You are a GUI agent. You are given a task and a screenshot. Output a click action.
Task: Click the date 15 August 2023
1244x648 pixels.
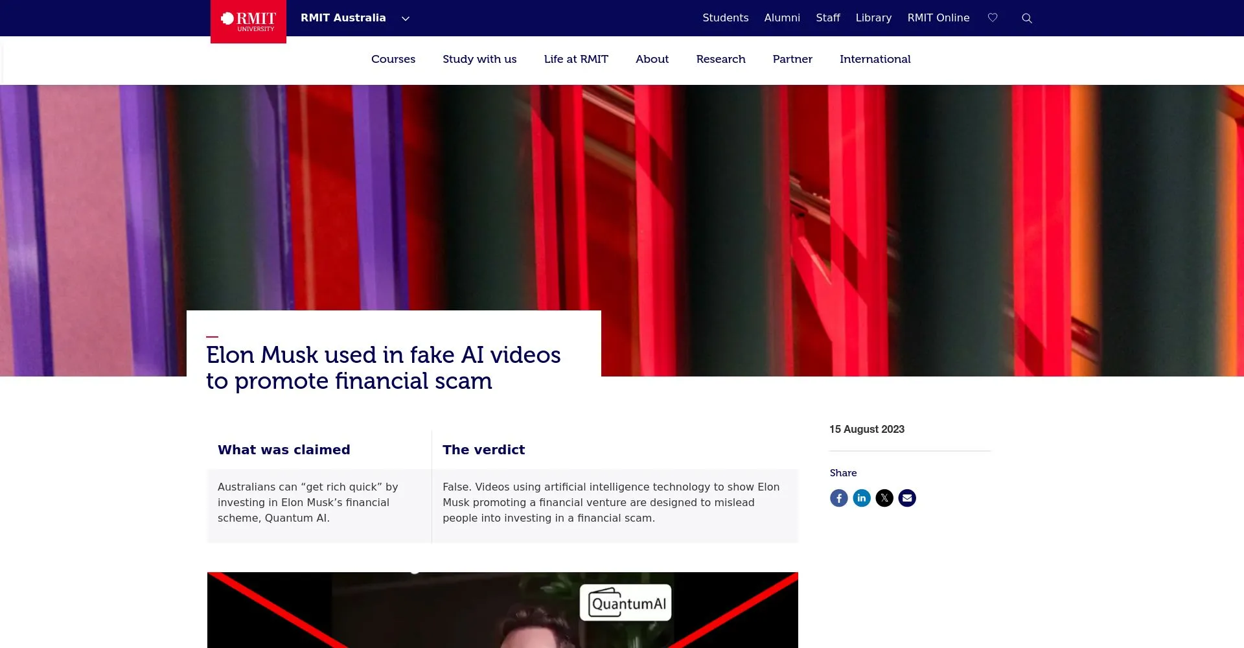point(867,430)
